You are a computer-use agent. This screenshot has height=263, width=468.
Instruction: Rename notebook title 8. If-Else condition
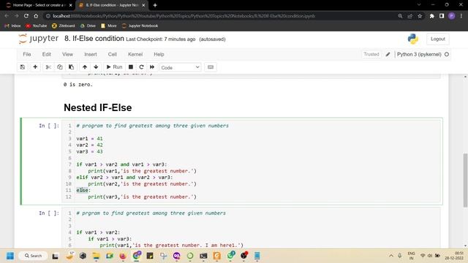pyautogui.click(x=94, y=39)
